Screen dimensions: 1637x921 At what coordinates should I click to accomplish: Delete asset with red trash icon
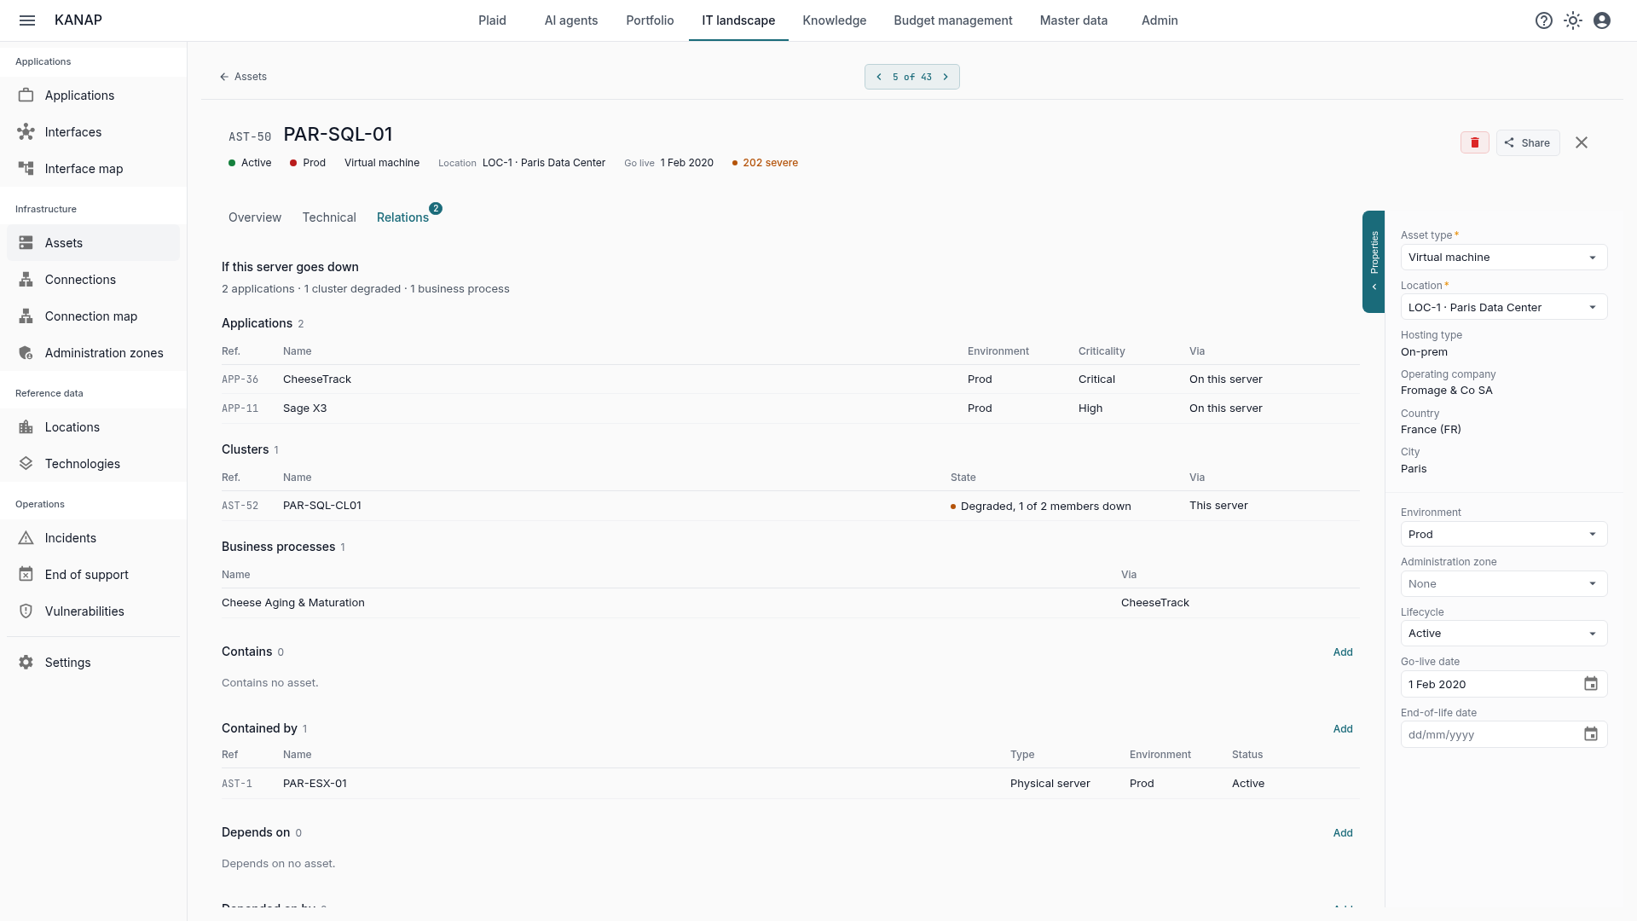point(1475,142)
